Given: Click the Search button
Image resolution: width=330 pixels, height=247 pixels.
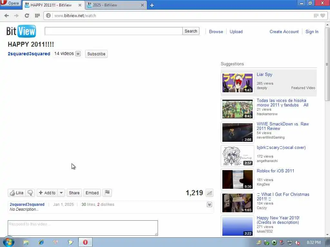Looking at the screenshot, I should click(x=191, y=31).
